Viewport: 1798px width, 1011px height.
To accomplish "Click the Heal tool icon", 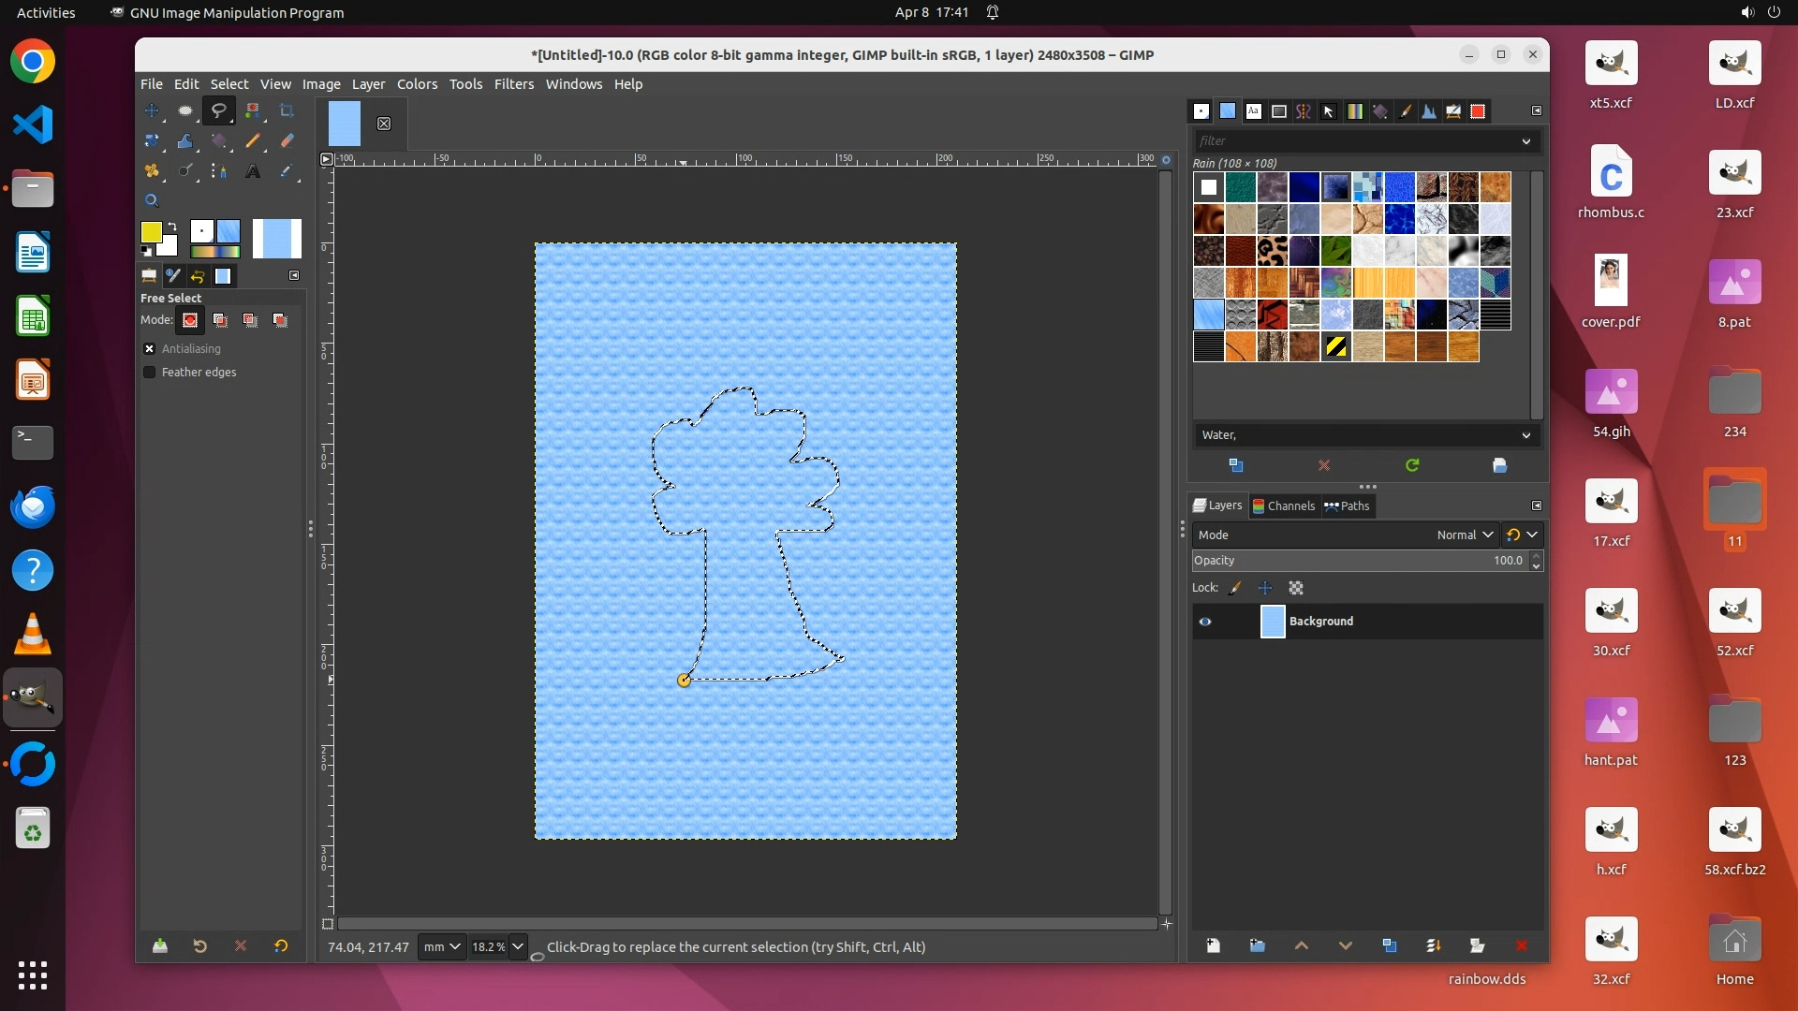I will click(151, 171).
